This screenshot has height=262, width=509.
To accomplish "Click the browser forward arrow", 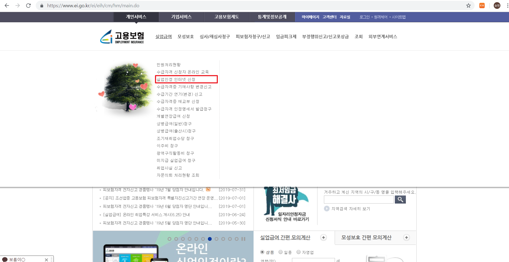I will pyautogui.click(x=18, y=6).
